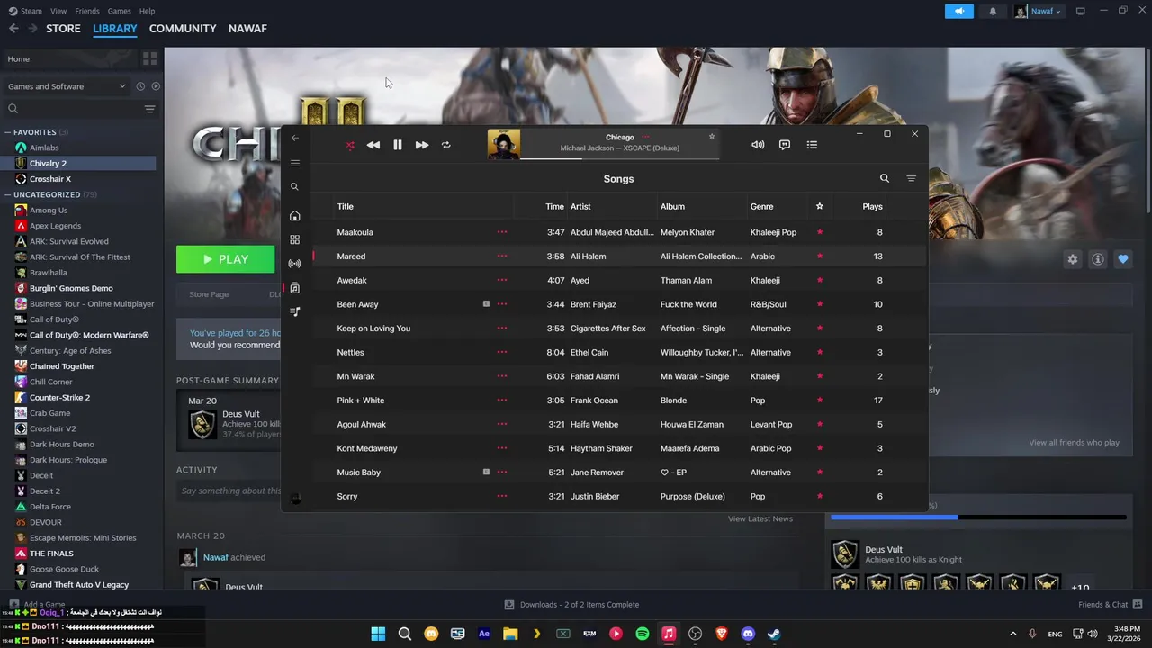Select Aimlabs in the library list
Image resolution: width=1152 pixels, height=648 pixels.
pyautogui.click(x=44, y=148)
